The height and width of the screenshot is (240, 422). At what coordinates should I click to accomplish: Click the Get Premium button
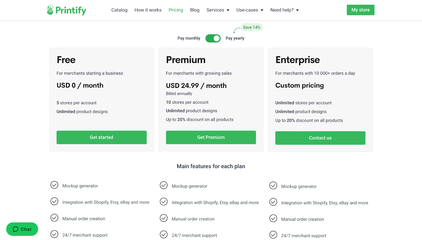pyautogui.click(x=211, y=137)
